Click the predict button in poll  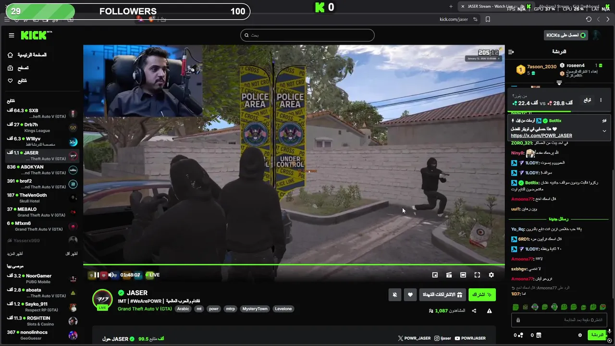[587, 100]
